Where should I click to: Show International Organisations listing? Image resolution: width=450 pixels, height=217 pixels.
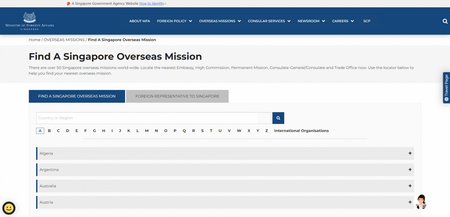pos(301,131)
